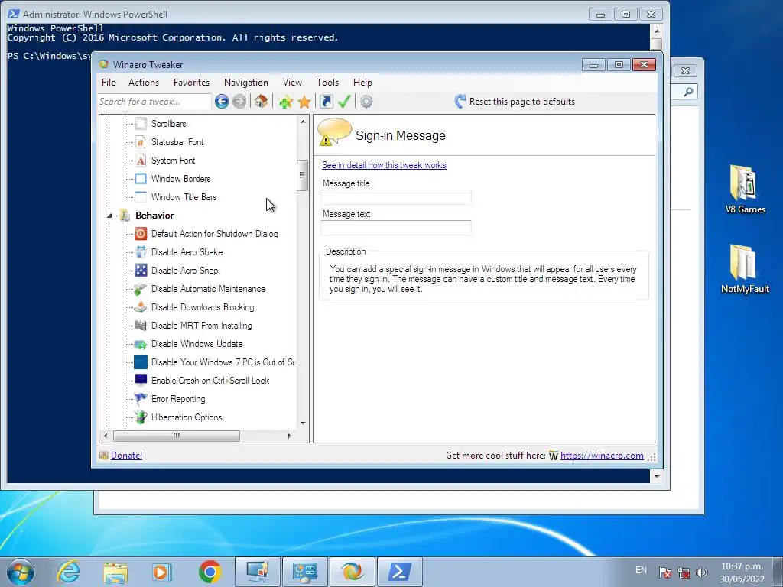The image size is (783, 587).
Task: Open the Help menu
Action: tap(362, 83)
